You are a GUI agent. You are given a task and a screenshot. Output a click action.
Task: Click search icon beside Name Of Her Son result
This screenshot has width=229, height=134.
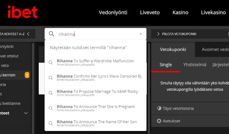click(x=51, y=123)
